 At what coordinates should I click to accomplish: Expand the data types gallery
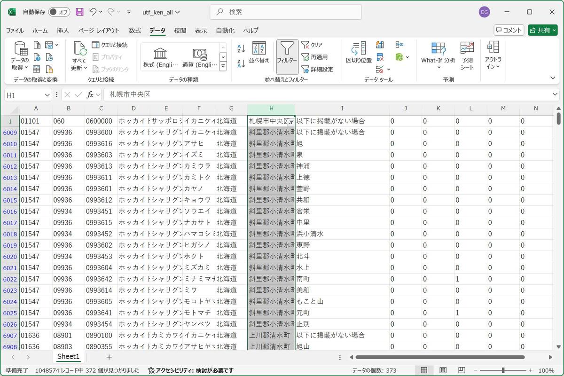pos(223,67)
